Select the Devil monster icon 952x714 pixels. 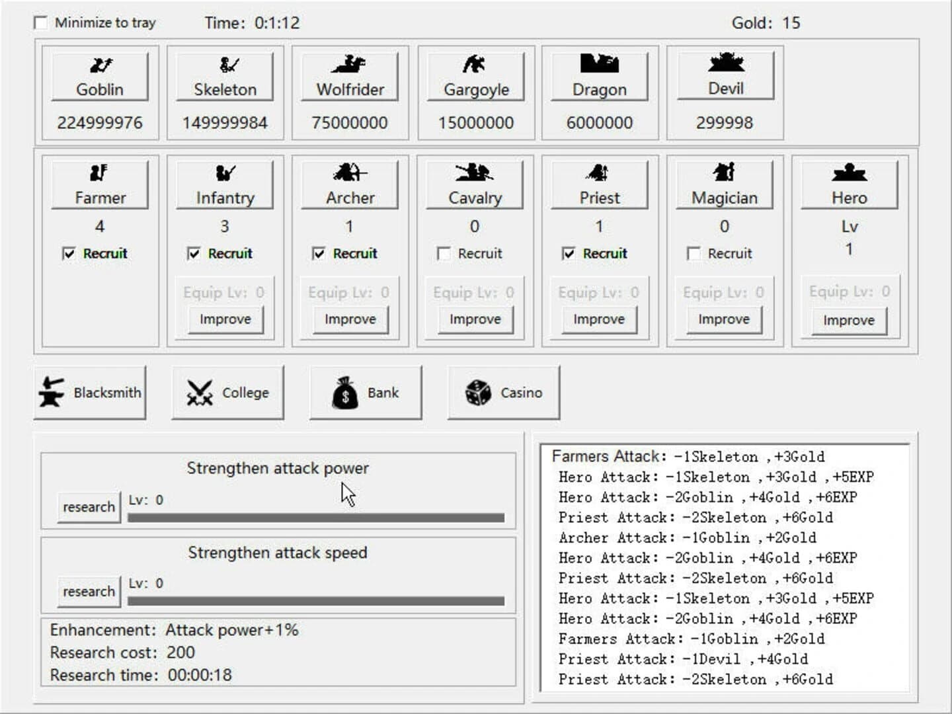(x=725, y=62)
